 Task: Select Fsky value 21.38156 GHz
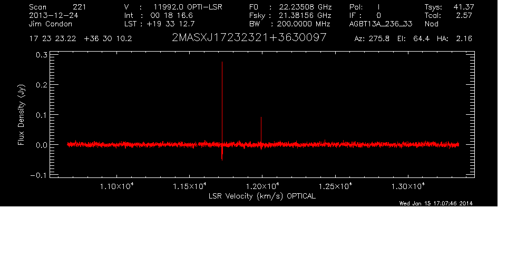[x=305, y=15]
